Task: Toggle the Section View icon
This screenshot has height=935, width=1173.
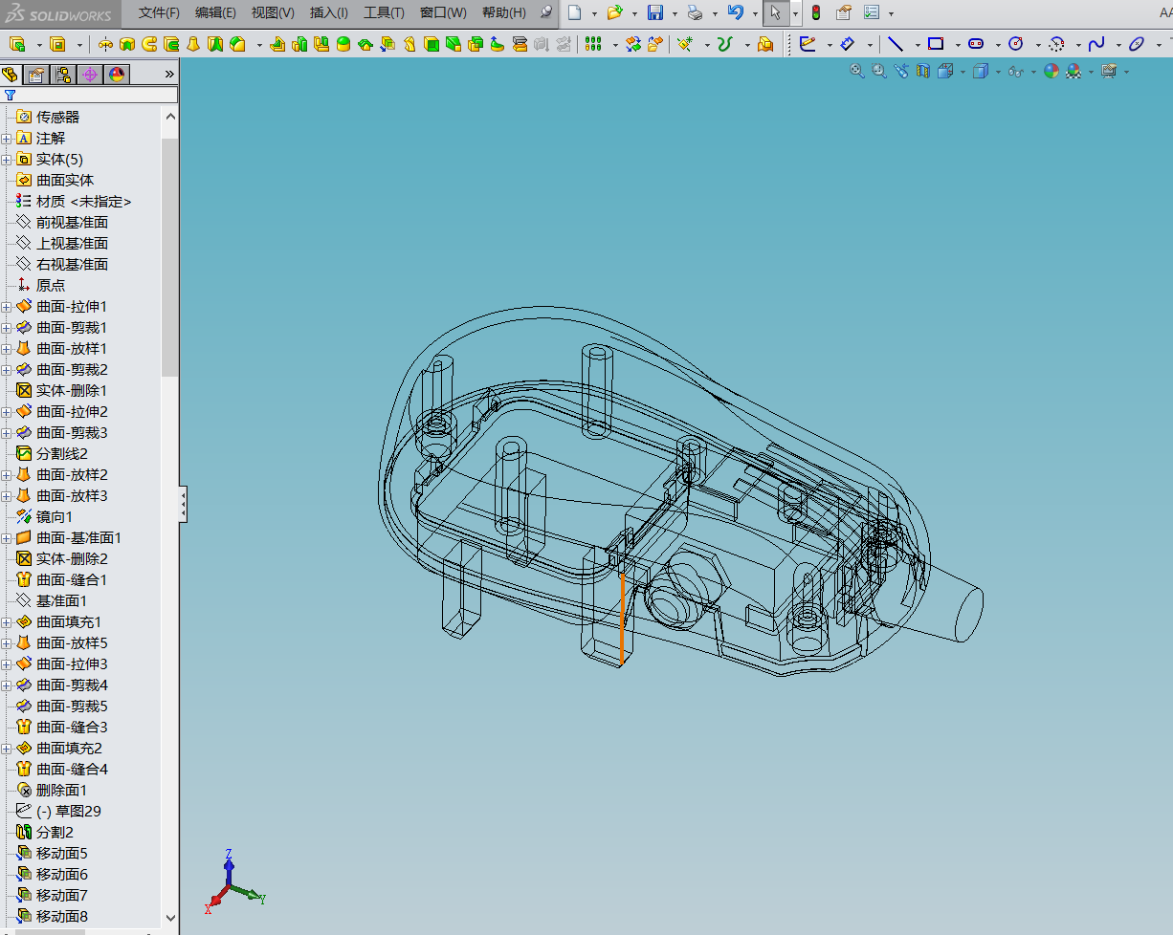Action: coord(922,71)
